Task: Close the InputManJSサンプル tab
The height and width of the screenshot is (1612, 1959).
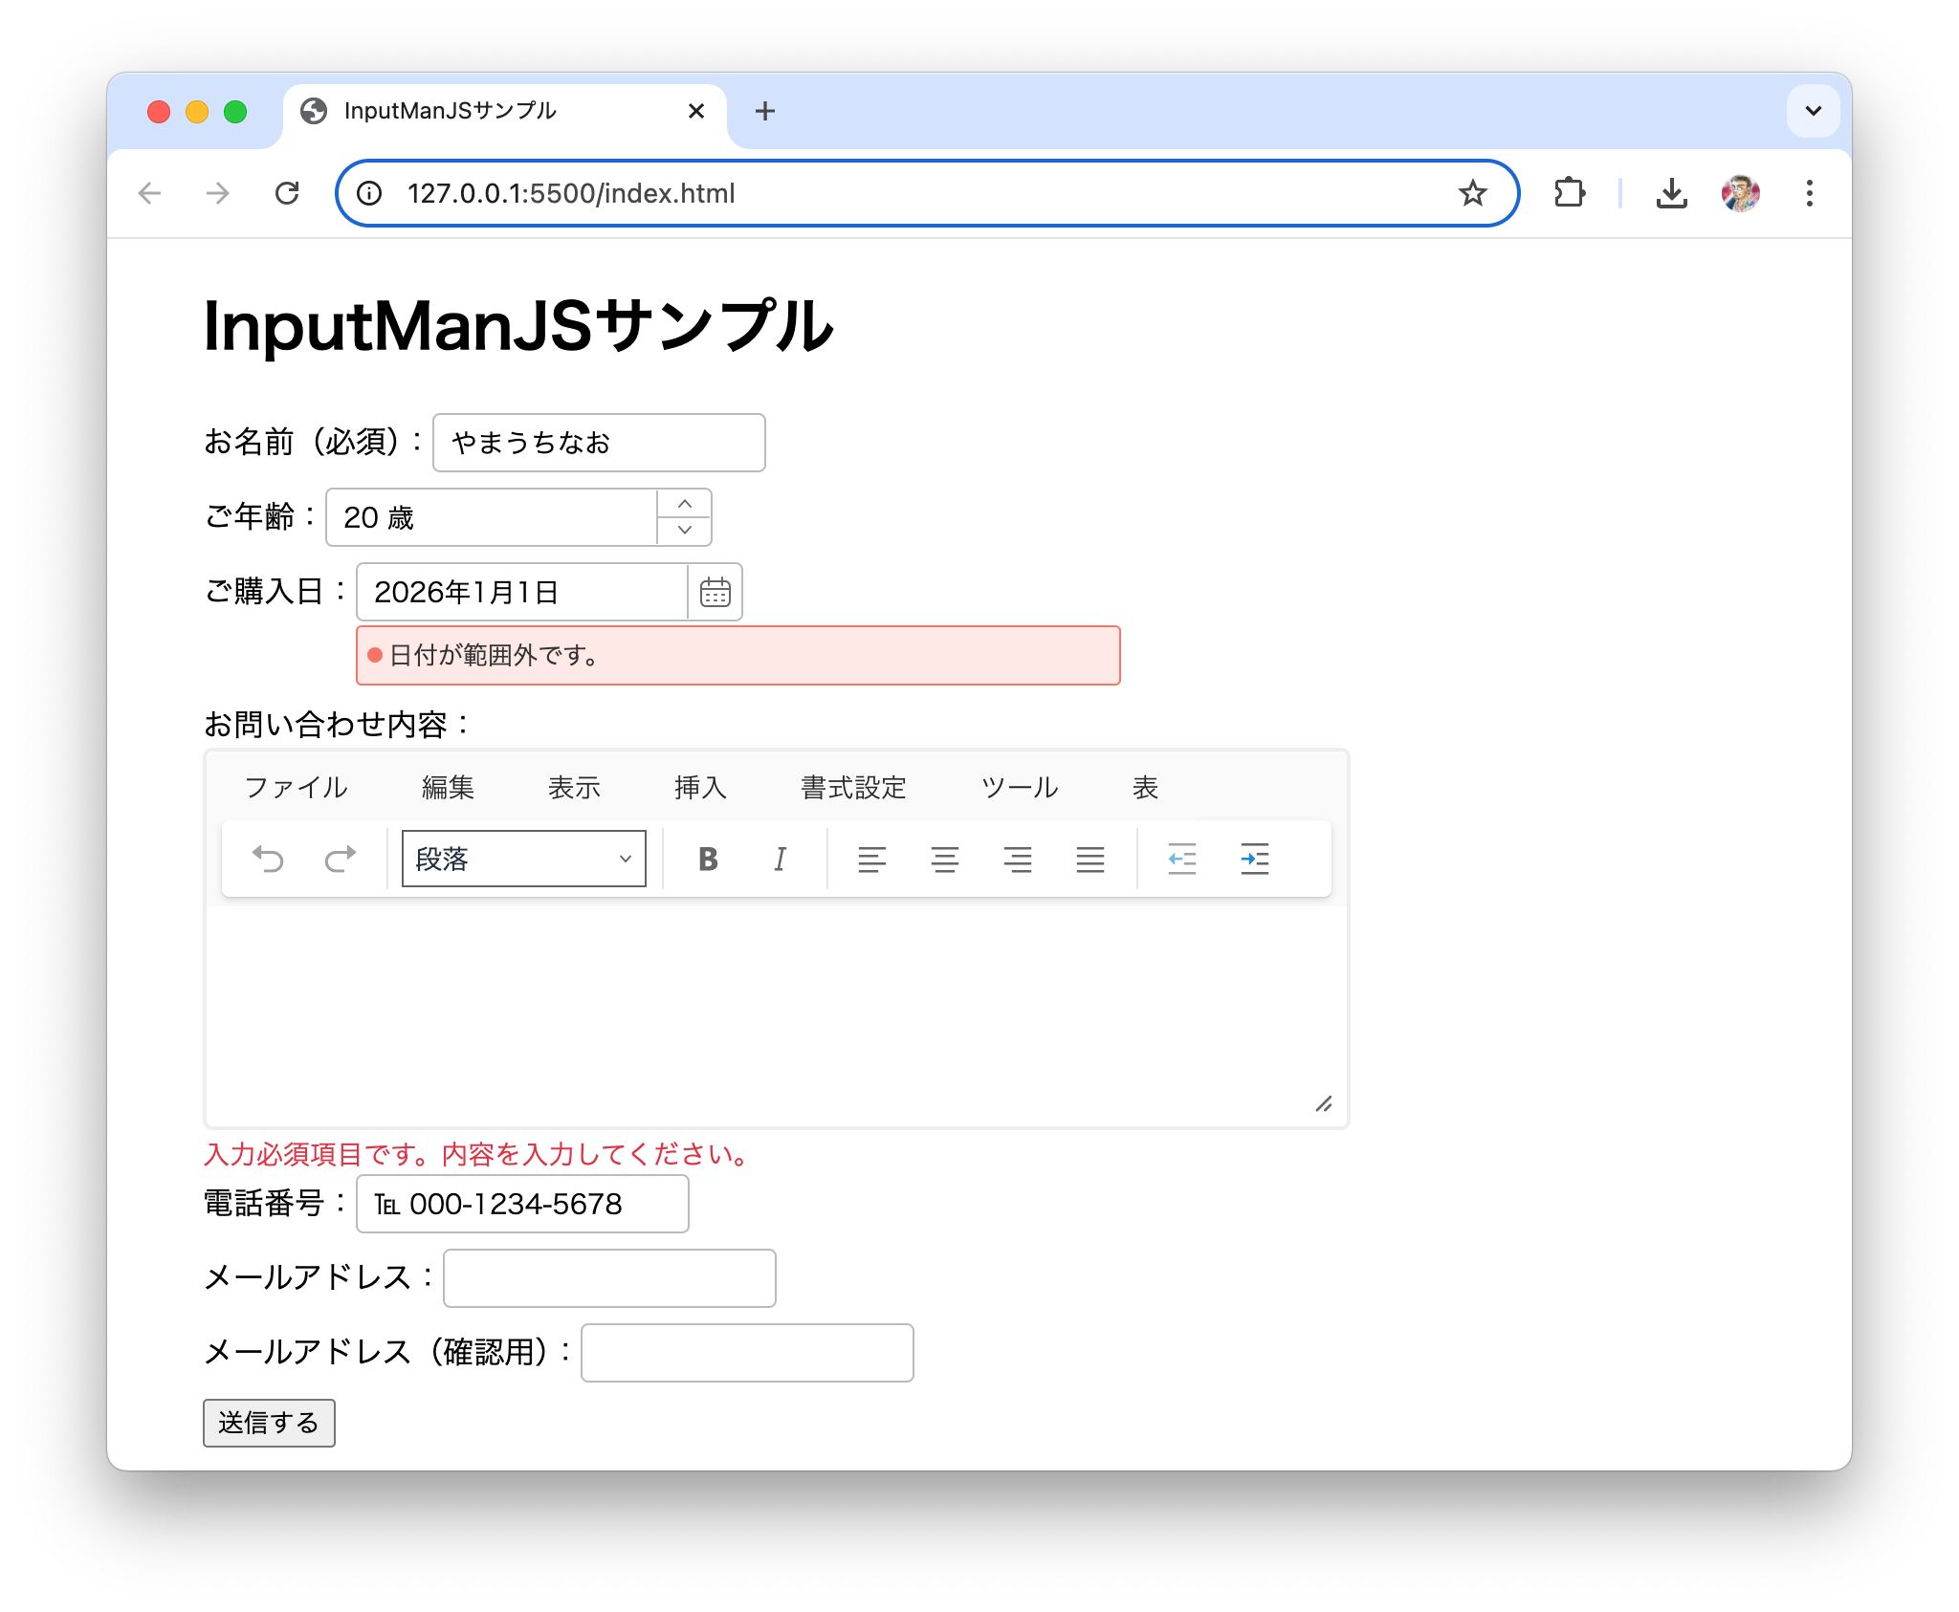Action: point(696,111)
